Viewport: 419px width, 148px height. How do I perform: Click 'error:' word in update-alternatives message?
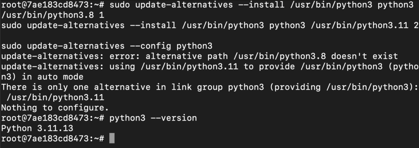(125, 56)
